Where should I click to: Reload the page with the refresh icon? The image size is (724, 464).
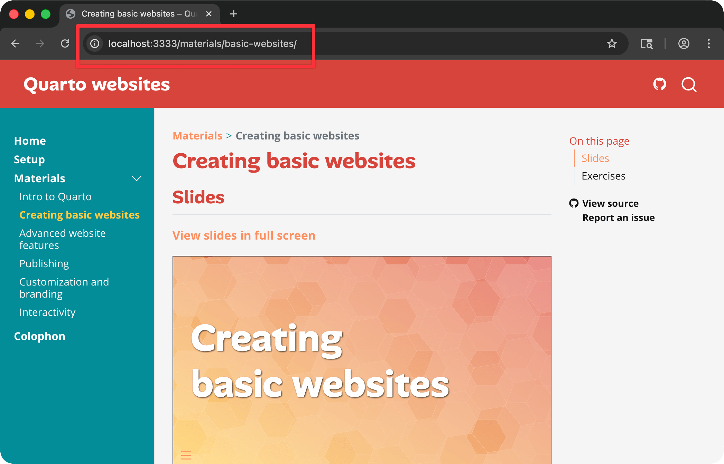[x=65, y=43]
